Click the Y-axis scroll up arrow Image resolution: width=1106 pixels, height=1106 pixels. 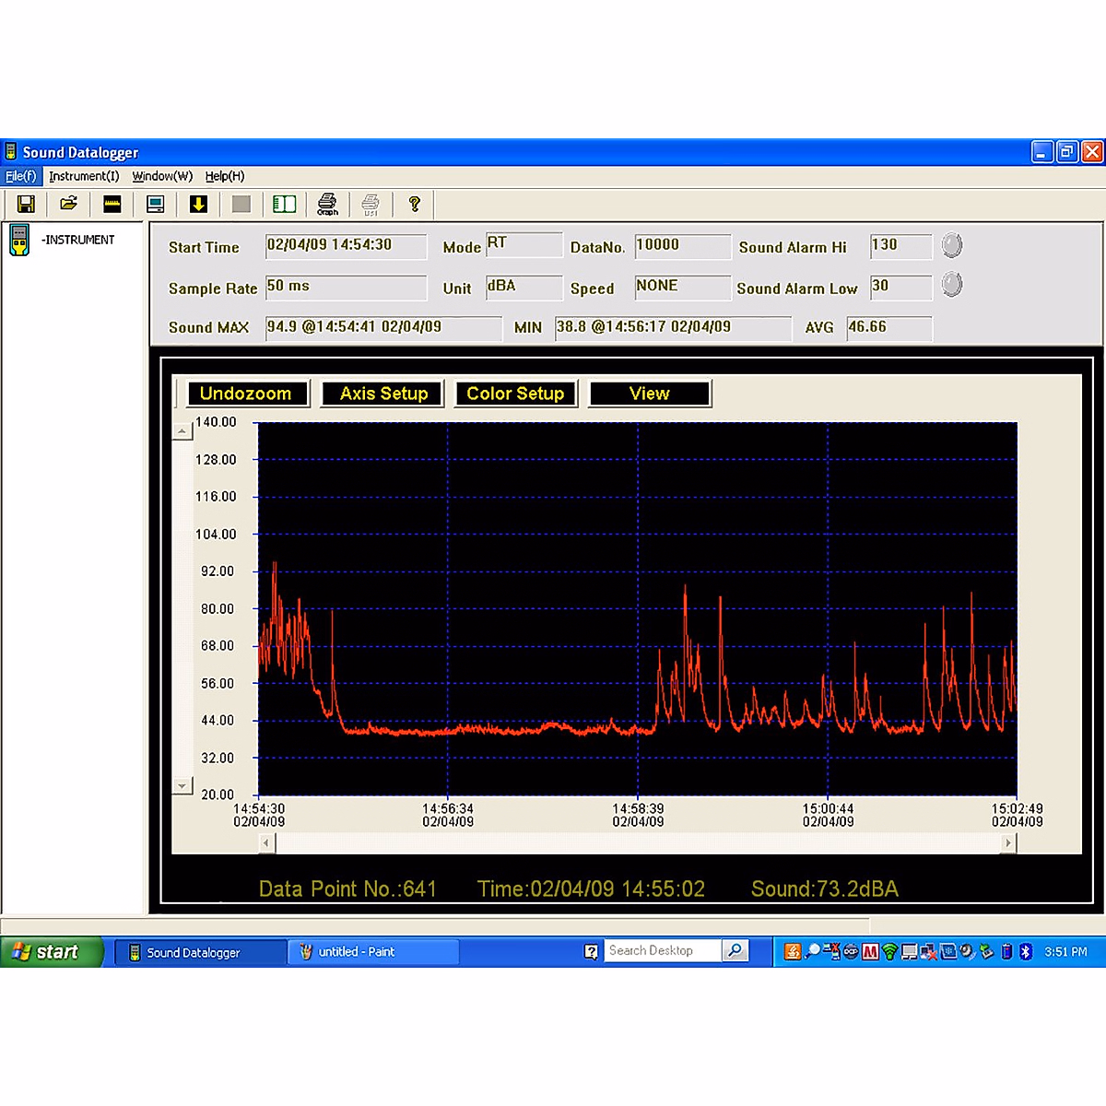(182, 431)
